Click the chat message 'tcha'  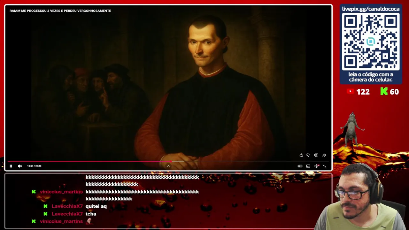(x=91, y=214)
